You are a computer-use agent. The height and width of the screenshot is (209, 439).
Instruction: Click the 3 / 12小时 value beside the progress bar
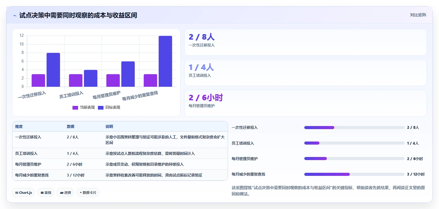point(416,174)
